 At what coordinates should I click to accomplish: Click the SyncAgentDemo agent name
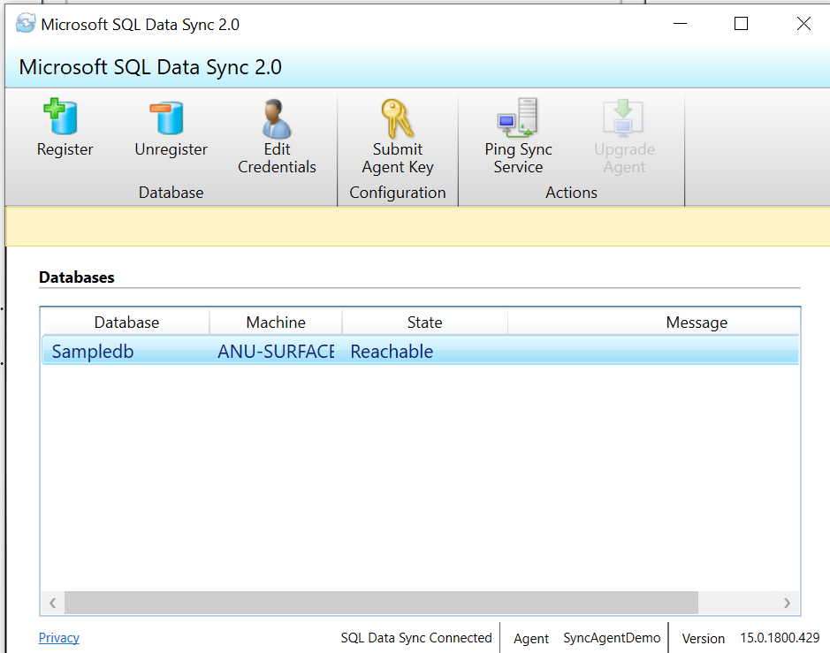(x=612, y=637)
